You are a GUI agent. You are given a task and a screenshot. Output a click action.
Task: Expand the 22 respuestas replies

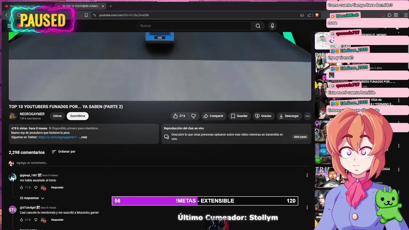coord(32,198)
